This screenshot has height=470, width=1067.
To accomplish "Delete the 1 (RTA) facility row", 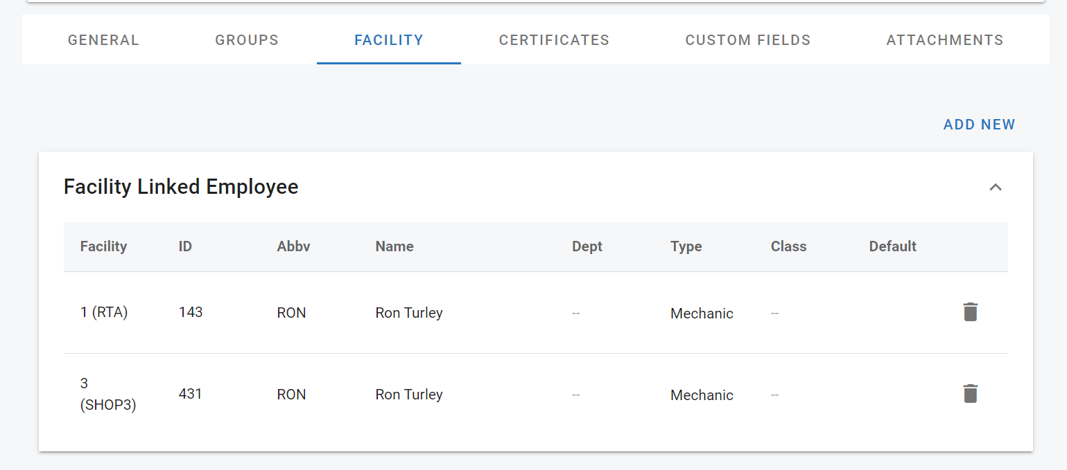I will tap(970, 312).
